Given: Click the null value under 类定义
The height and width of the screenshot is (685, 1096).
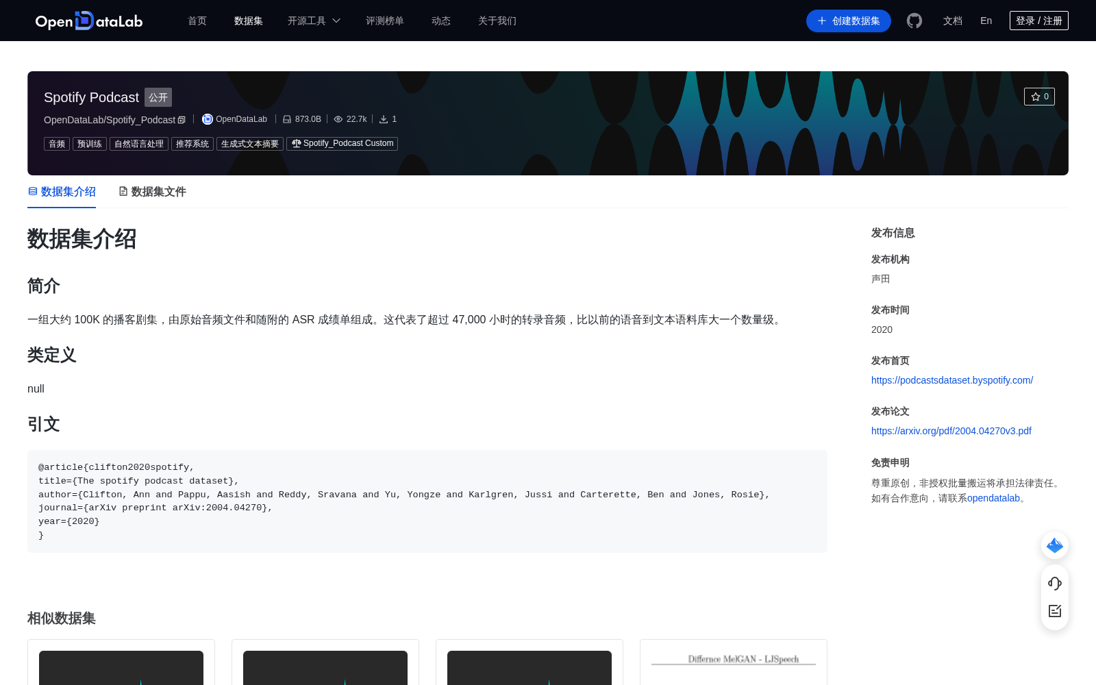Looking at the screenshot, I should coord(36,388).
